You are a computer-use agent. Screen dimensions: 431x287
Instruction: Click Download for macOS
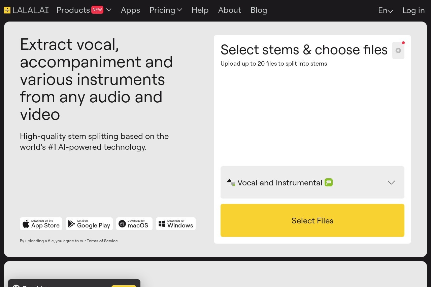click(134, 223)
